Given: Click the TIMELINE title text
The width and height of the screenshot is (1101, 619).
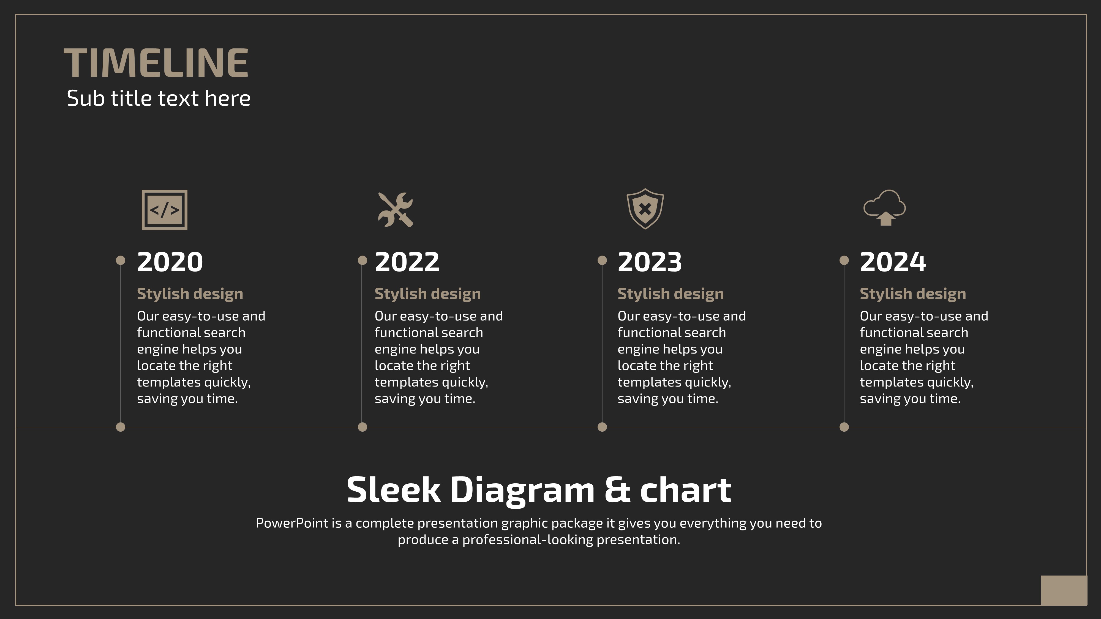Looking at the screenshot, I should coord(156,63).
